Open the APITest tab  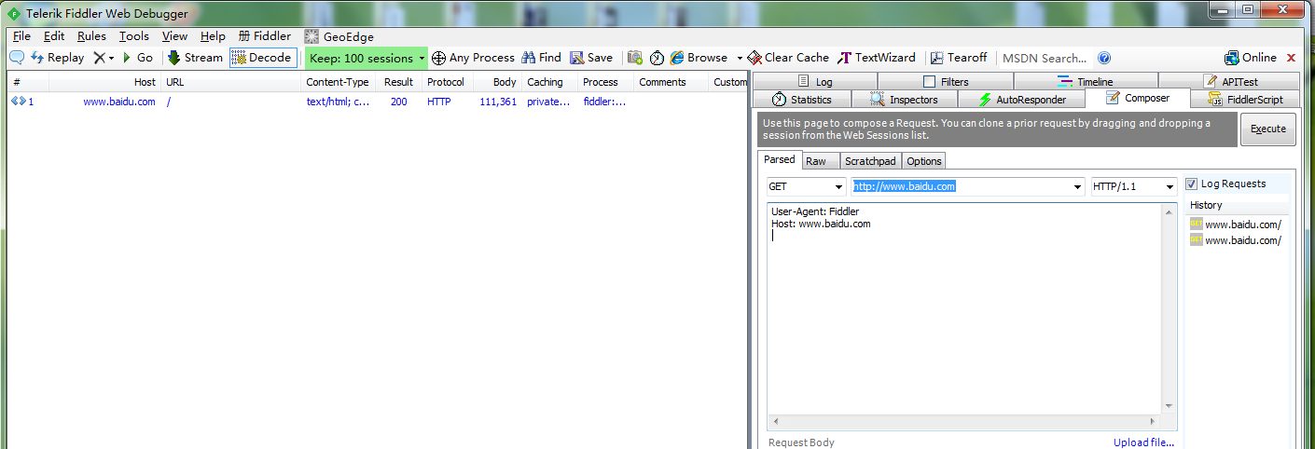(1231, 81)
